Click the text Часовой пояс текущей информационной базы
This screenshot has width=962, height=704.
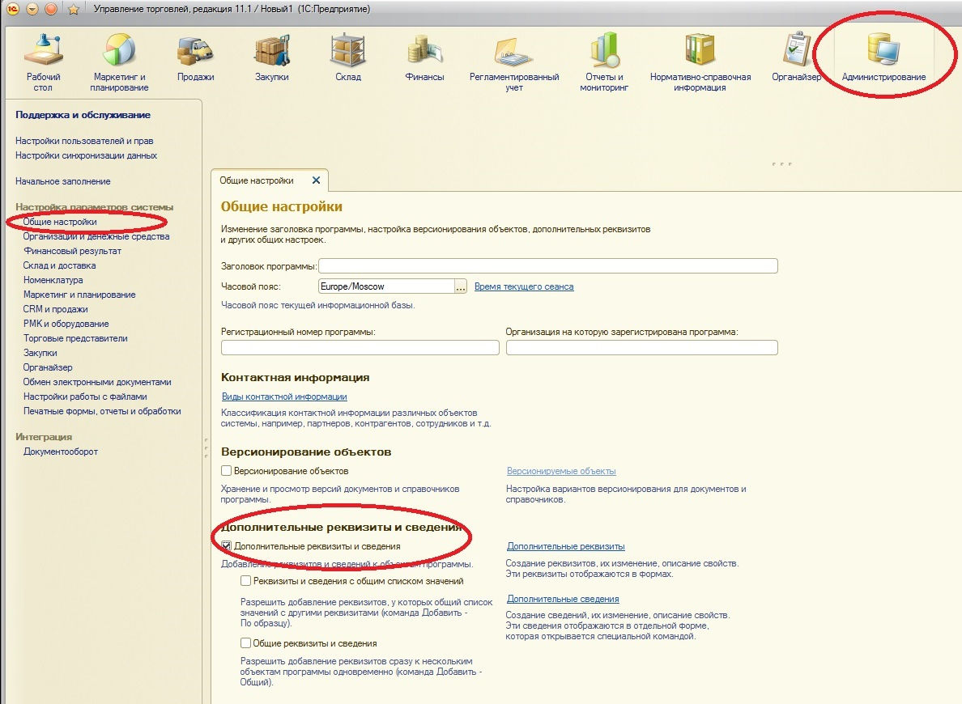click(317, 305)
